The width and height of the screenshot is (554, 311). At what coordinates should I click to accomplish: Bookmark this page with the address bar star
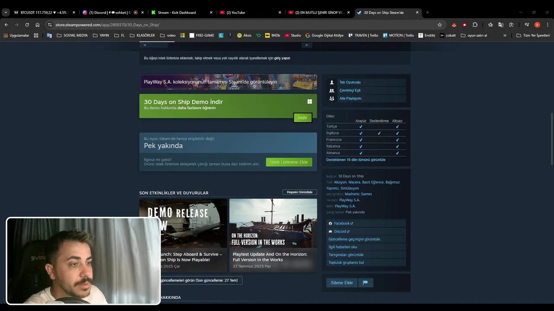[x=440, y=25]
